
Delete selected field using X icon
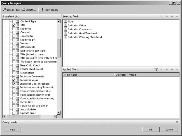tap(161, 16)
